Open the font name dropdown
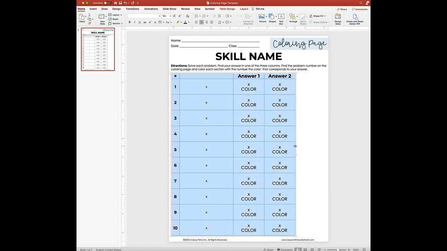 pos(159,16)
